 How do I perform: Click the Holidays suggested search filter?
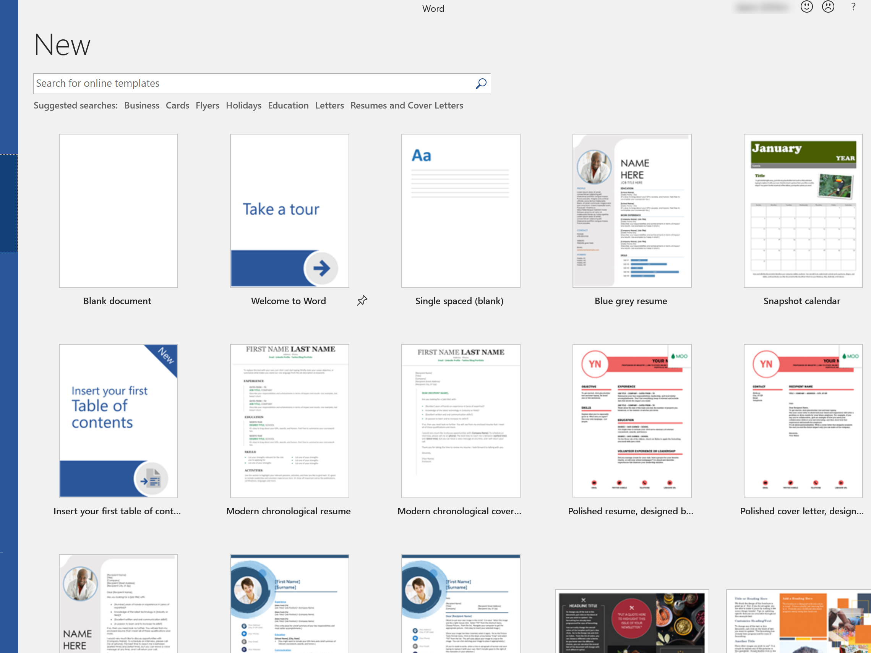point(243,105)
